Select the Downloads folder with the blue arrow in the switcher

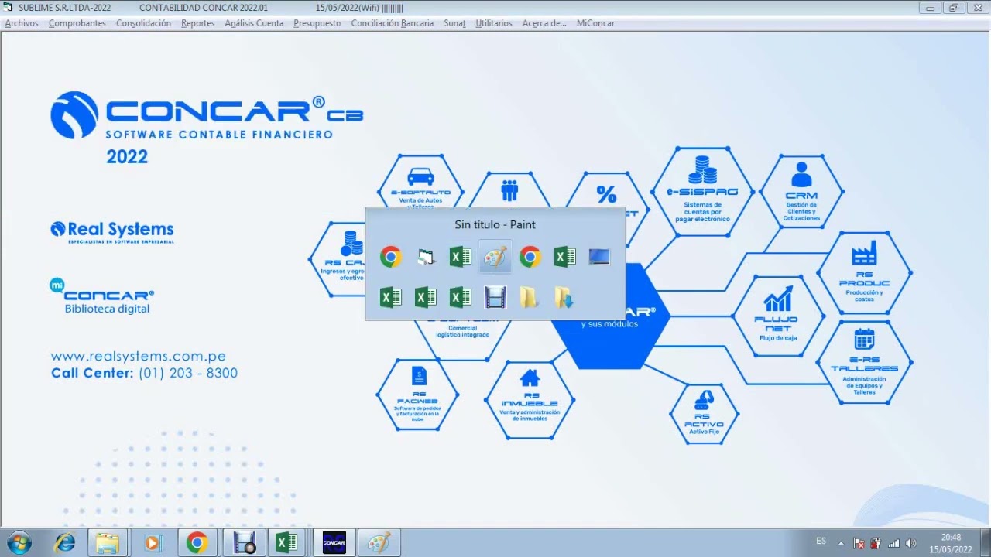click(x=564, y=297)
